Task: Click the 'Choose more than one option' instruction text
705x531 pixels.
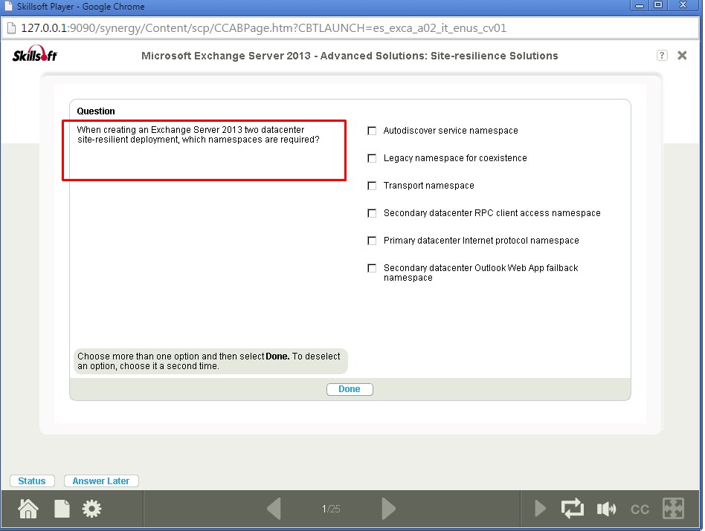Action: pos(209,361)
